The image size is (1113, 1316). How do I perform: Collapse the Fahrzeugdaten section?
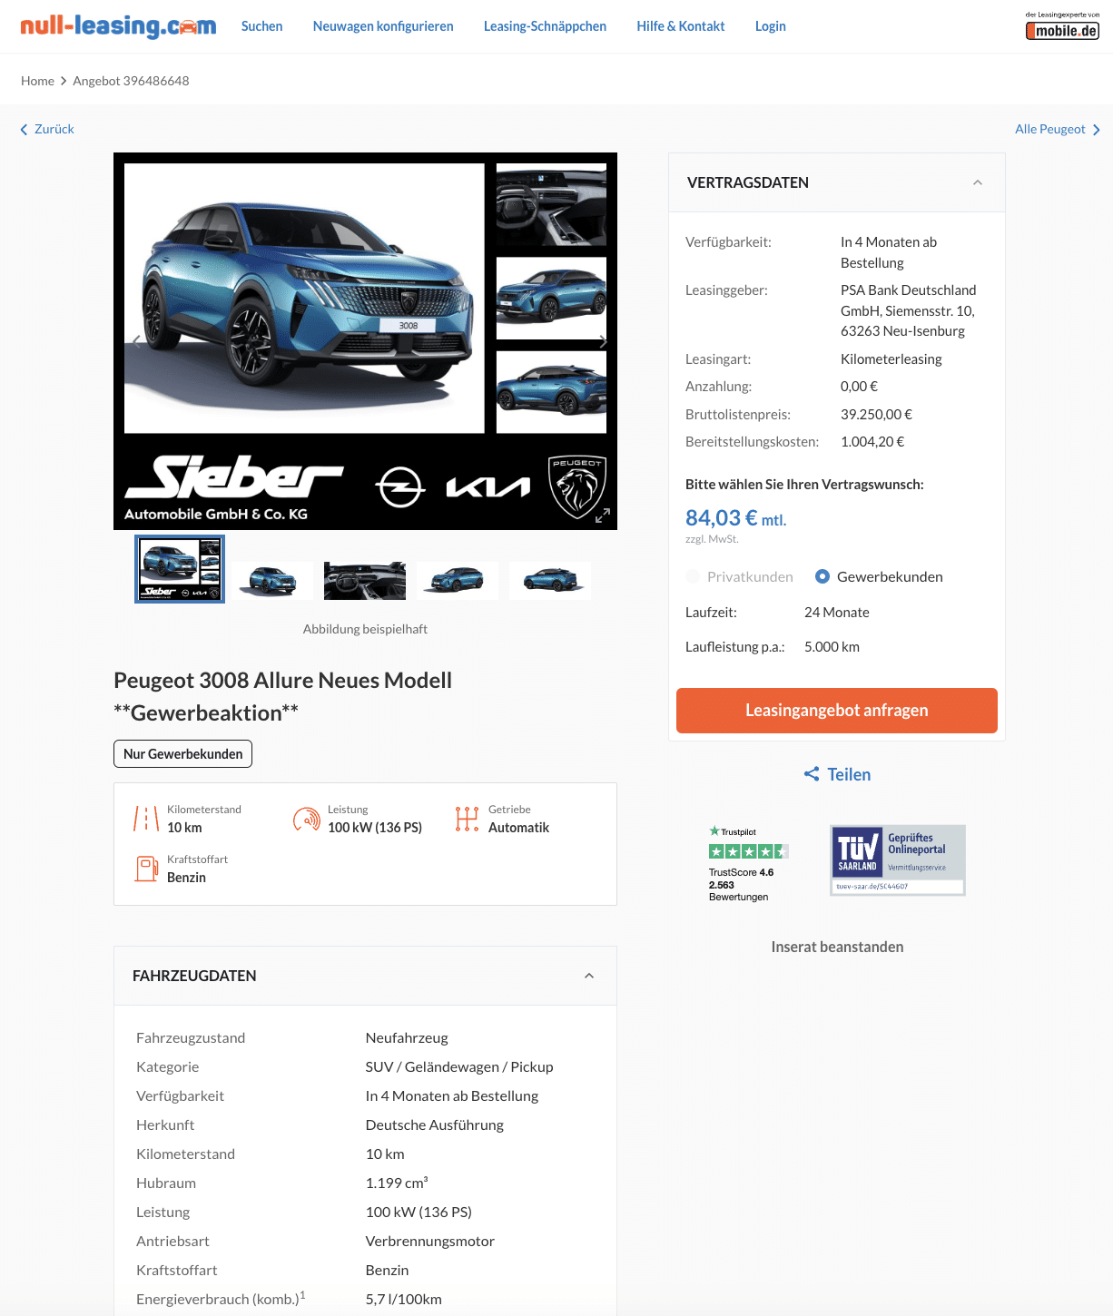(x=589, y=976)
